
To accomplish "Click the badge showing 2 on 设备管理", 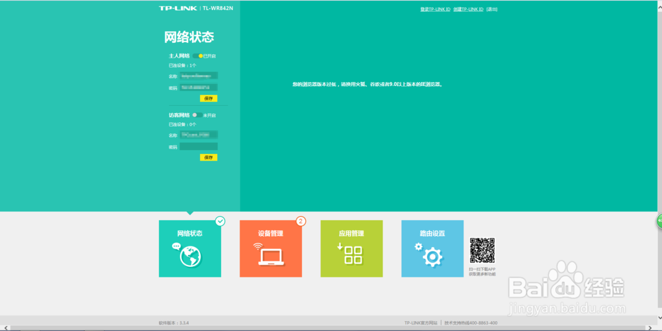I will (x=301, y=221).
